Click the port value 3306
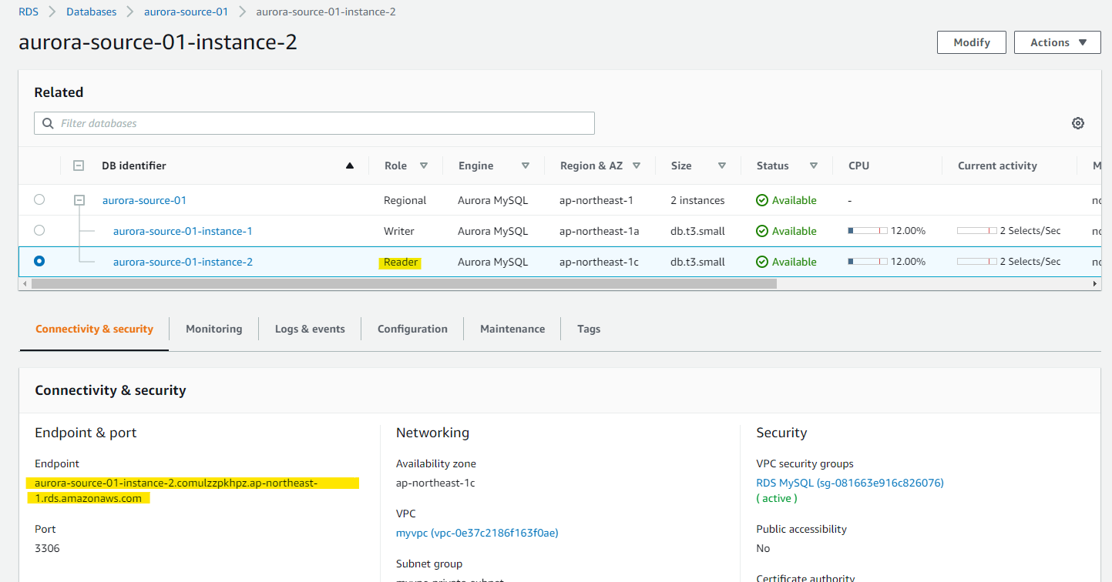This screenshot has height=582, width=1112. [47, 548]
